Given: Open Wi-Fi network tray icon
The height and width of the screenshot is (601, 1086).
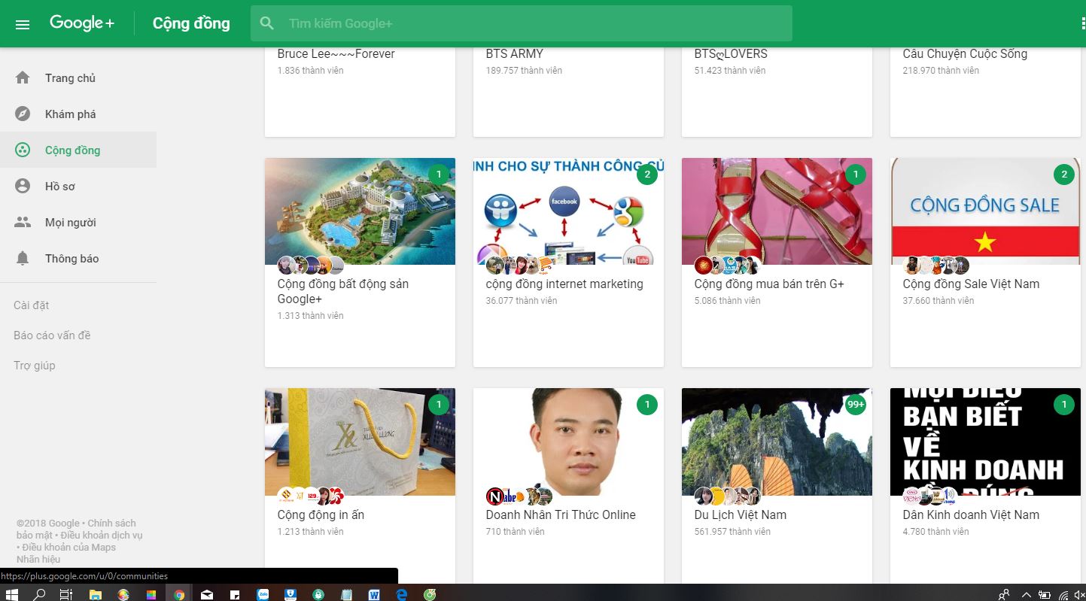Looking at the screenshot, I should (1063, 594).
